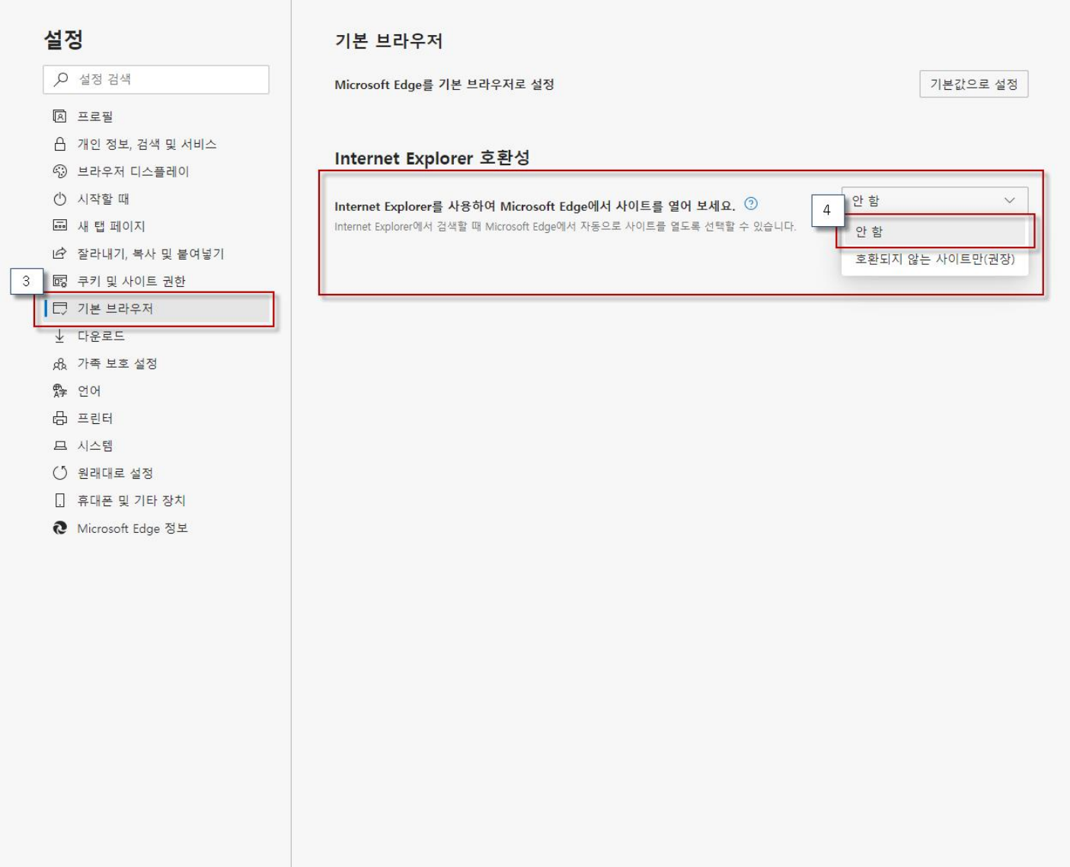Click the chevron on the IE compatibility dropdown
Image resolution: width=1070 pixels, height=867 pixels.
(1009, 201)
